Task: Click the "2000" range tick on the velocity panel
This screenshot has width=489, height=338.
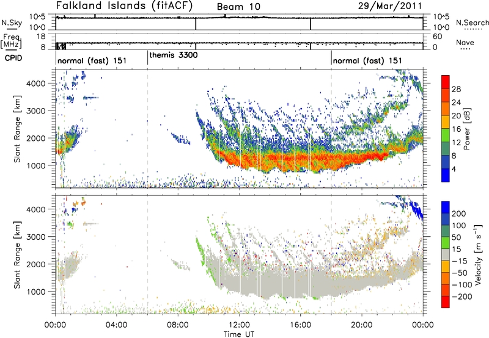Action: pos(37,264)
